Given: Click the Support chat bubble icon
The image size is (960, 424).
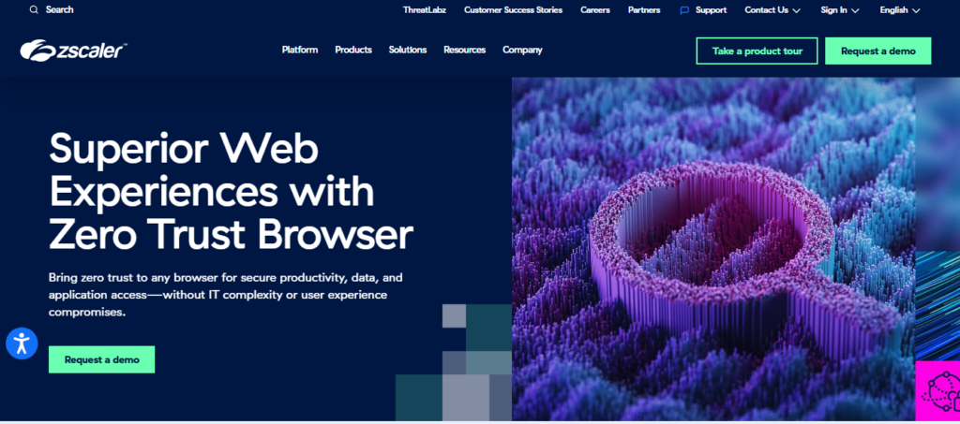Looking at the screenshot, I should 684,10.
